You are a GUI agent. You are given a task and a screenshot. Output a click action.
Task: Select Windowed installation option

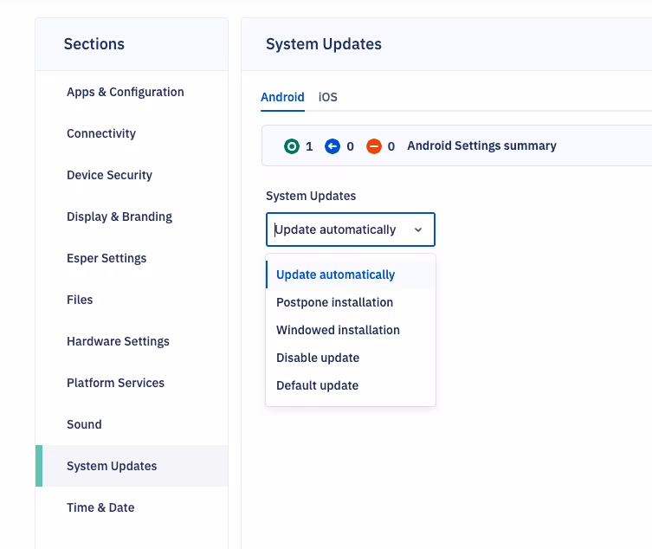click(351, 330)
